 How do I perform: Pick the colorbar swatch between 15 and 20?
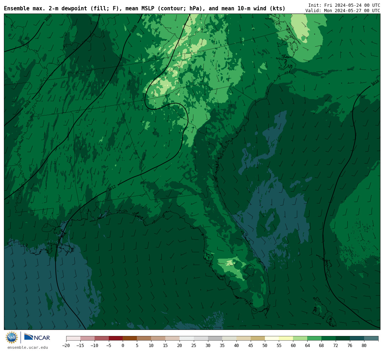[x=173, y=338]
